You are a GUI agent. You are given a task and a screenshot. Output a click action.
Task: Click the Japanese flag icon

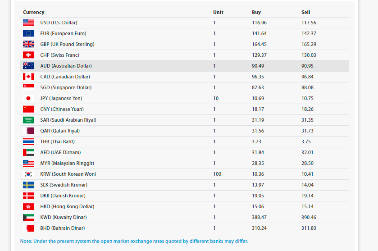pyautogui.click(x=28, y=98)
